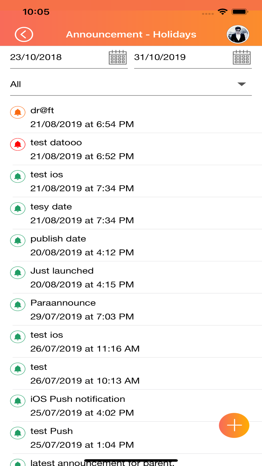
Task: Tap the orange bell beside dr@ft
Action: click(18, 112)
